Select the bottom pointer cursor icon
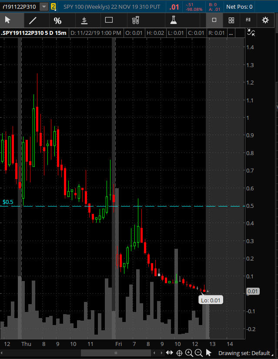 [x=208, y=353]
